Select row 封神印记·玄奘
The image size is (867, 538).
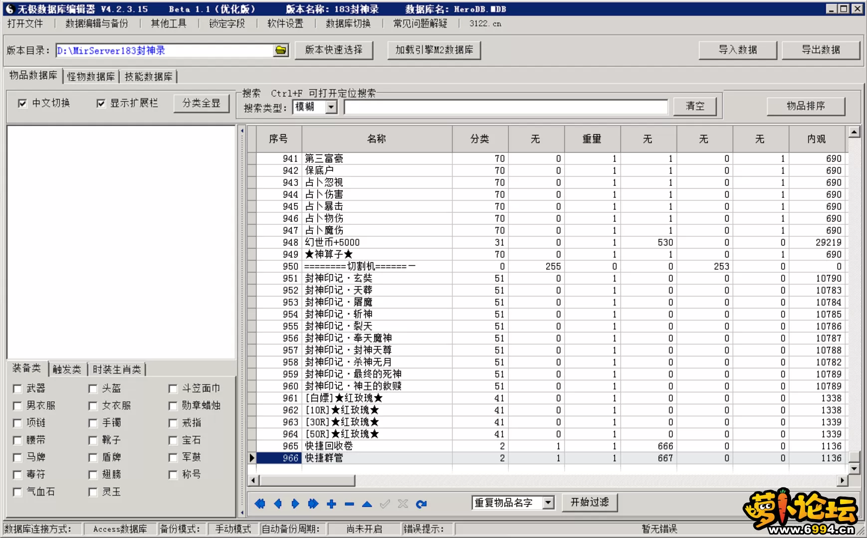[x=550, y=278]
